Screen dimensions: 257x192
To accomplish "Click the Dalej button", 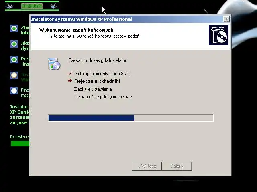I will [x=177, y=166].
